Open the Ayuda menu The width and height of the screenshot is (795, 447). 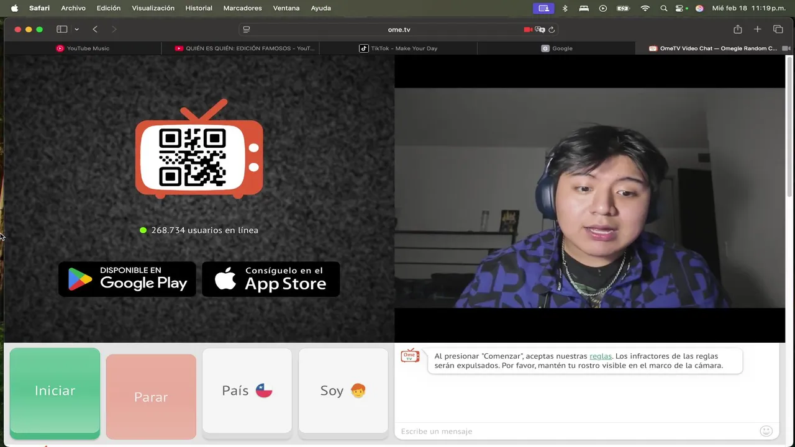click(320, 8)
